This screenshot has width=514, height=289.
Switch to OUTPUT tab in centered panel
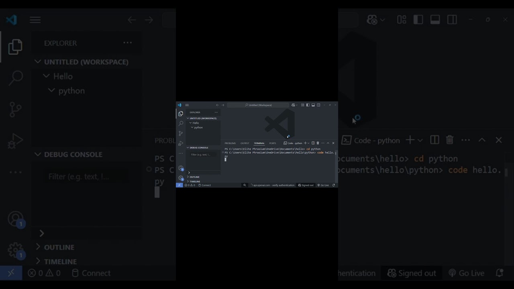tap(245, 143)
